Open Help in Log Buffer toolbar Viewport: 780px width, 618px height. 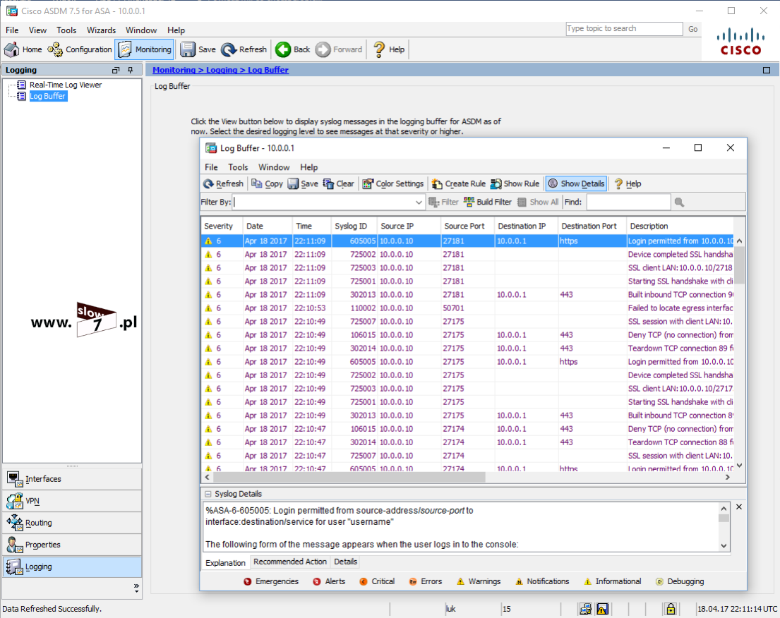(x=628, y=183)
